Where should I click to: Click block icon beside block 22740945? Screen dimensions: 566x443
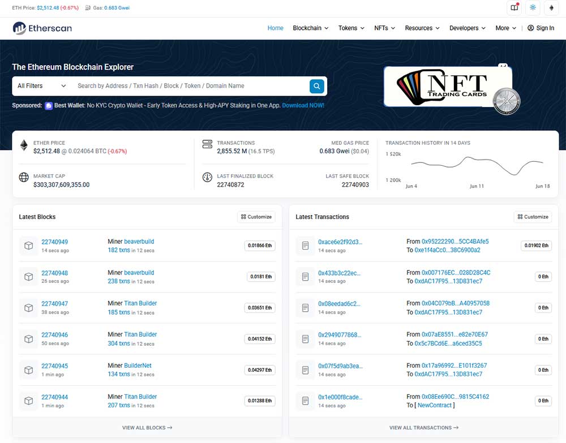[x=28, y=370]
